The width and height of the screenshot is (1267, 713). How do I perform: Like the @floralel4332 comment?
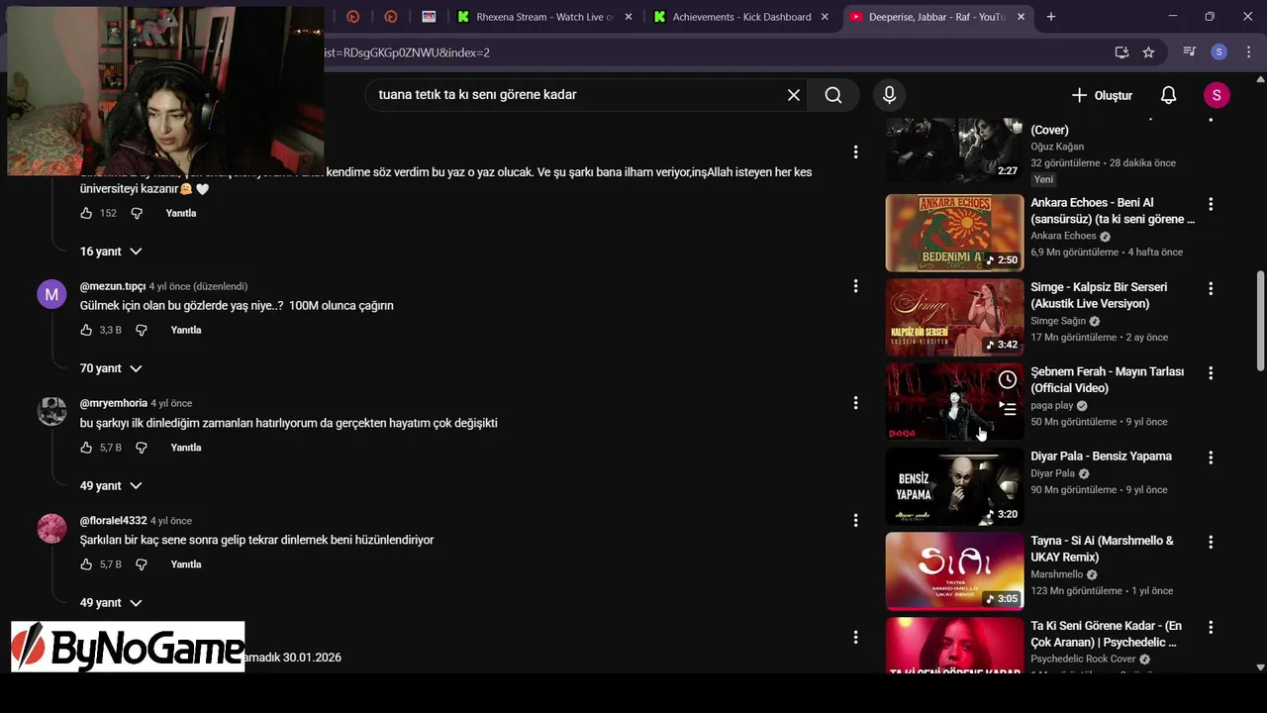[86, 564]
